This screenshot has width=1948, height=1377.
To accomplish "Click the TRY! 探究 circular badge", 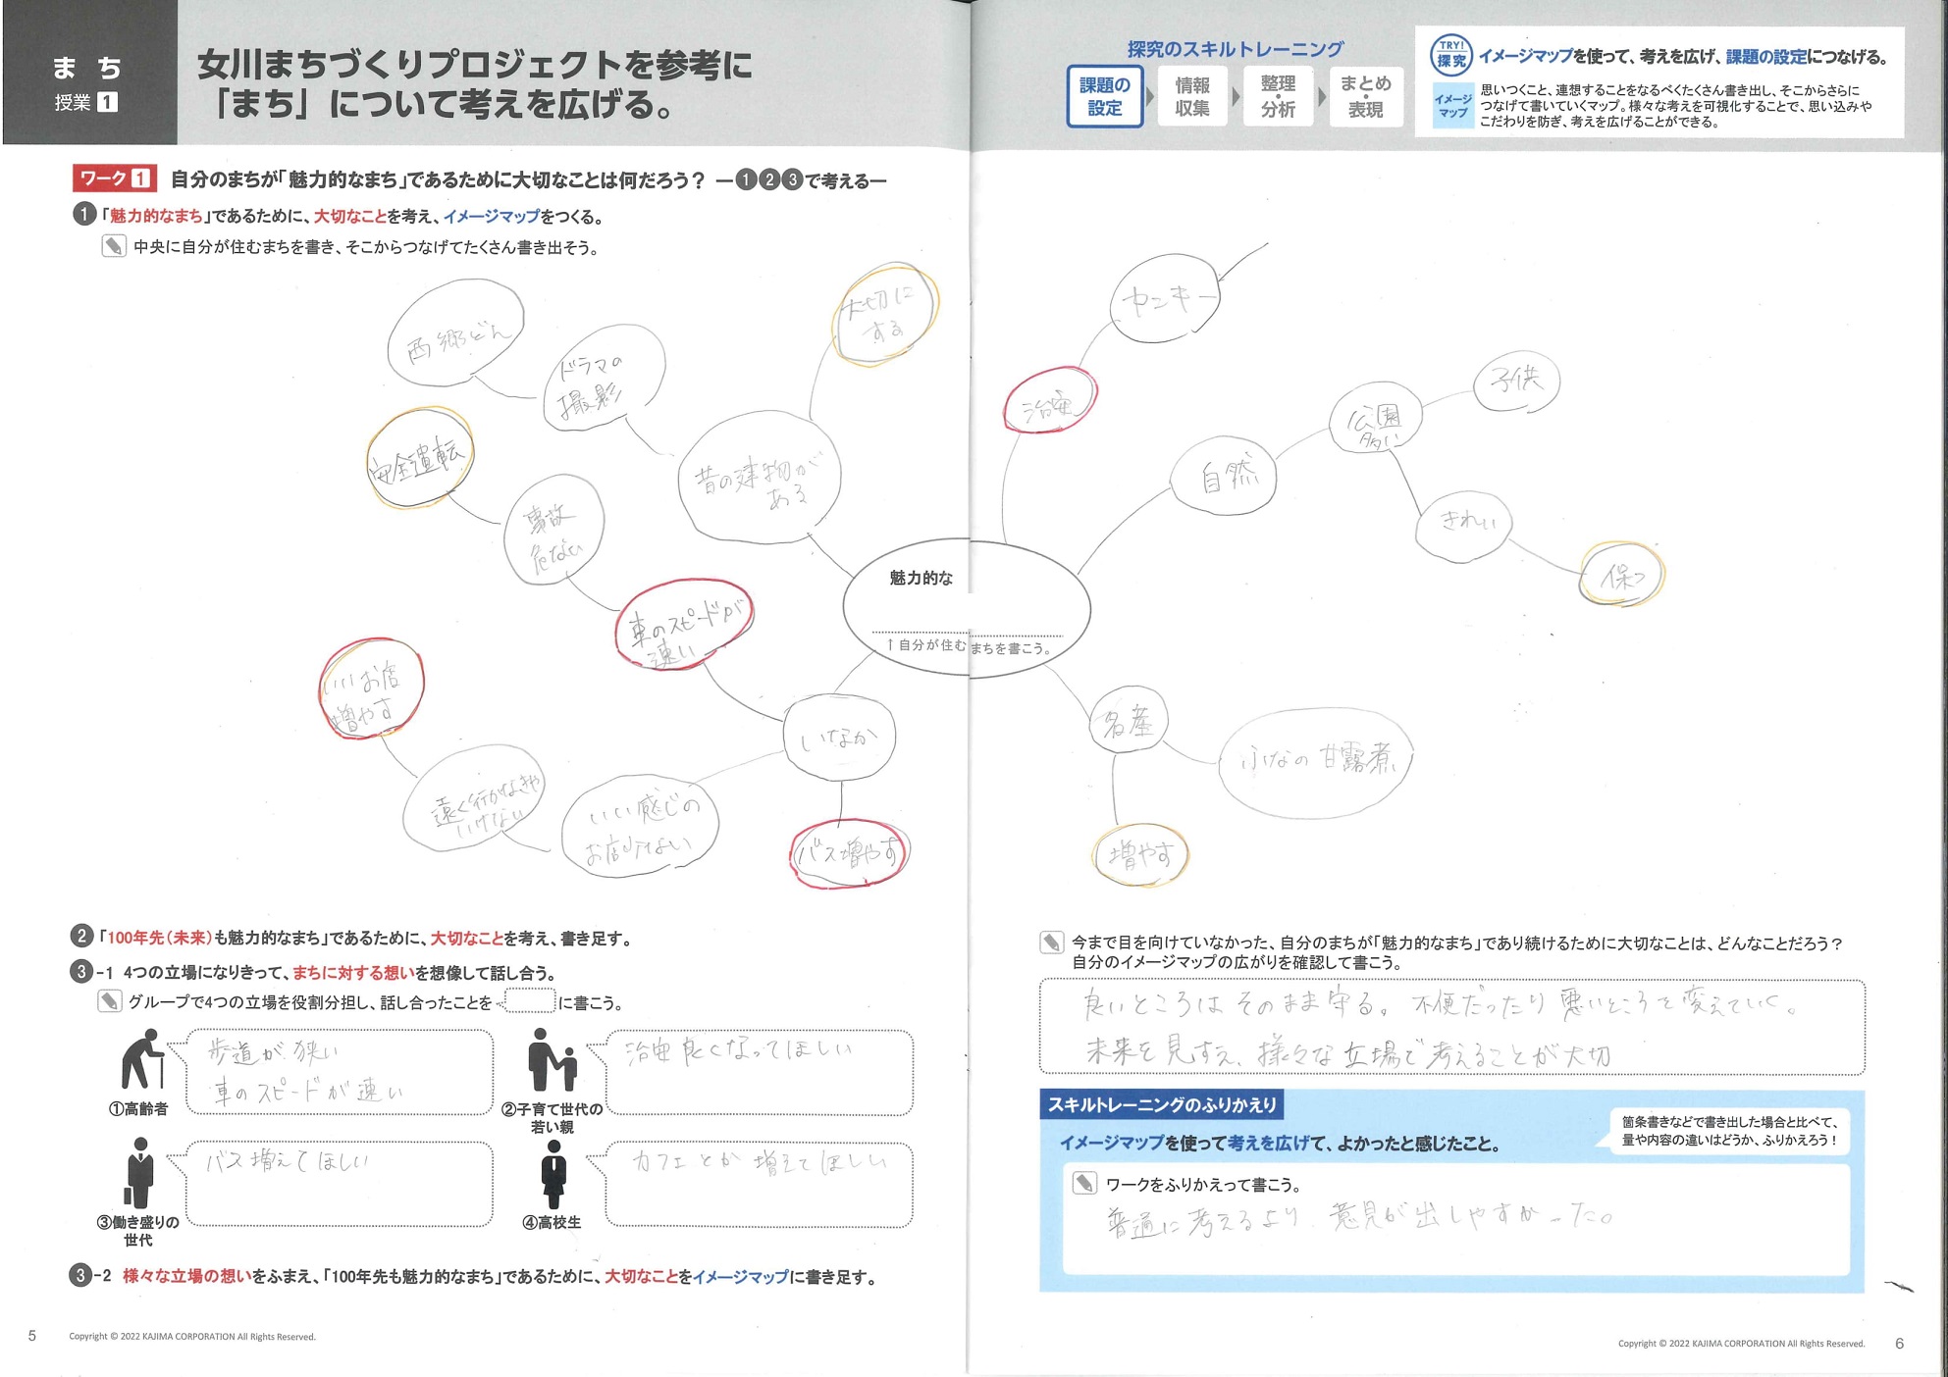I will point(1450,55).
